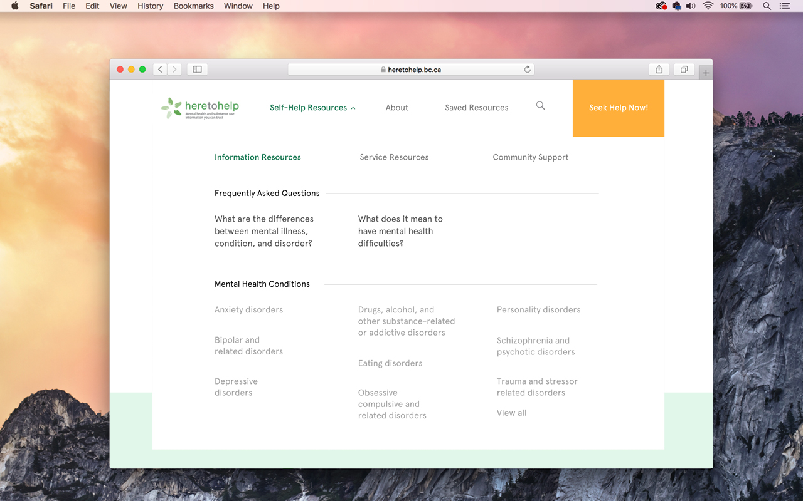Reload the page with the refresh icon
Screen dimensions: 803x501
tap(528, 70)
